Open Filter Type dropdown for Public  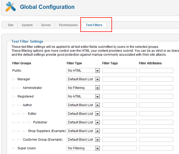pyautogui.click(x=83, y=71)
